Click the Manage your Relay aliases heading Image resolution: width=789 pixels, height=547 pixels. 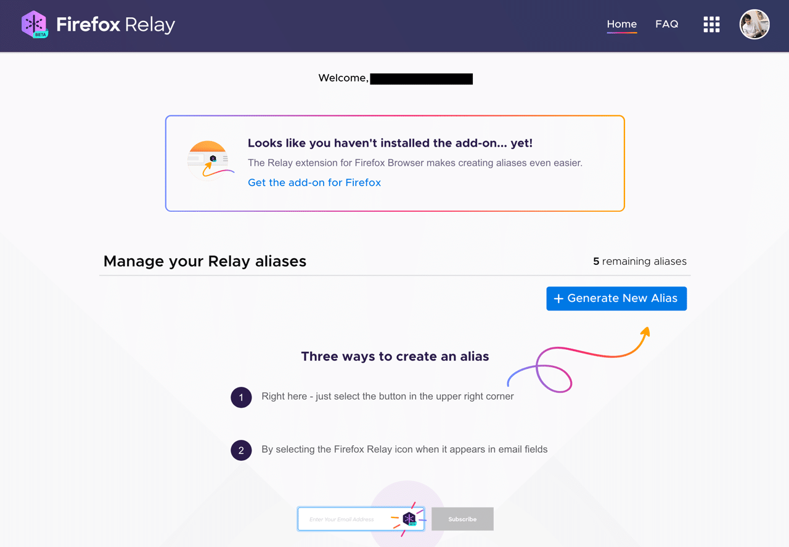pyautogui.click(x=205, y=261)
